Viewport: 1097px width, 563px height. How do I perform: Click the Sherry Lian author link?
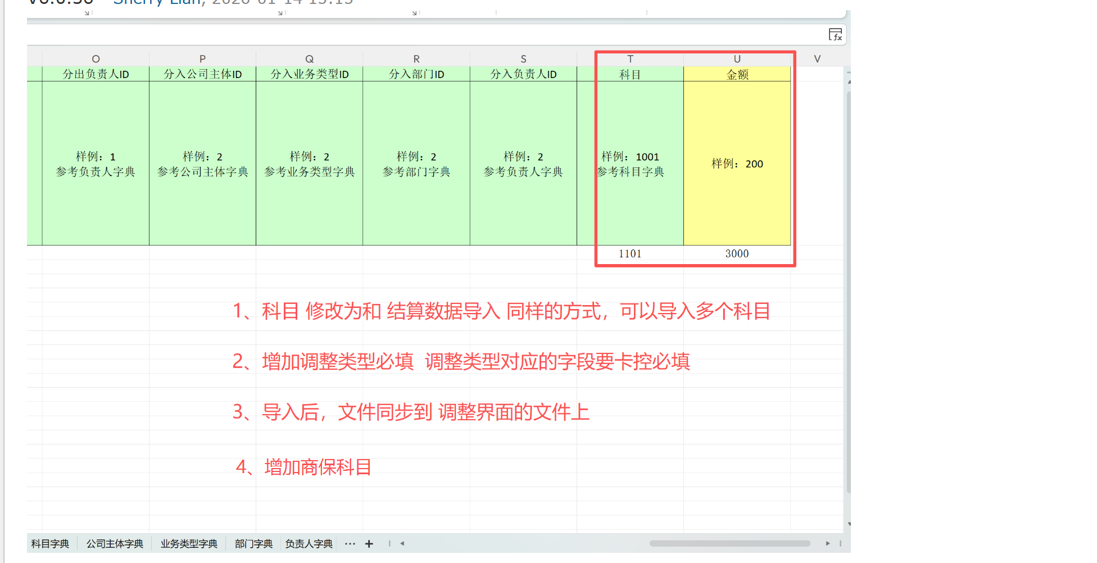tap(158, 2)
